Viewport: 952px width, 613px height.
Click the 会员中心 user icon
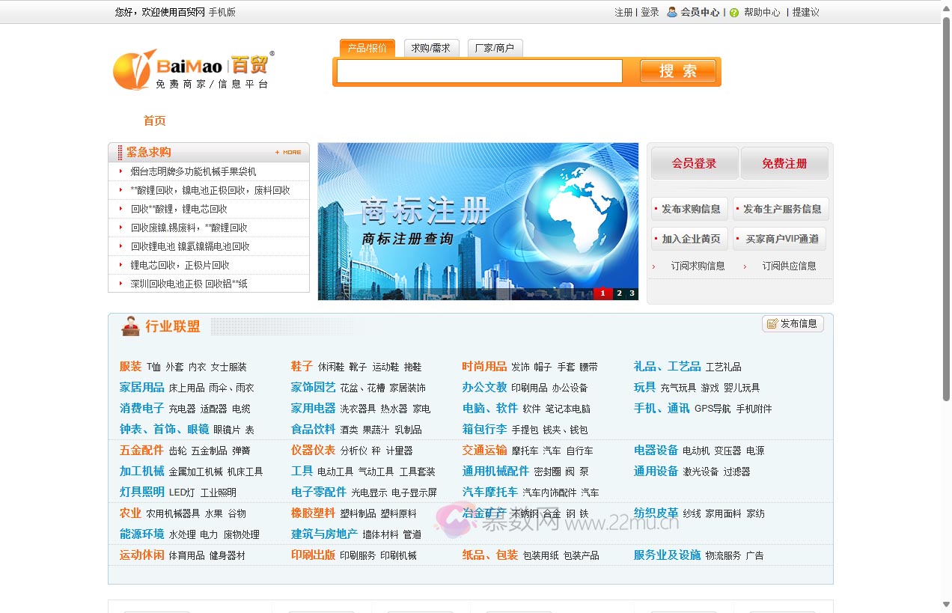click(x=671, y=12)
